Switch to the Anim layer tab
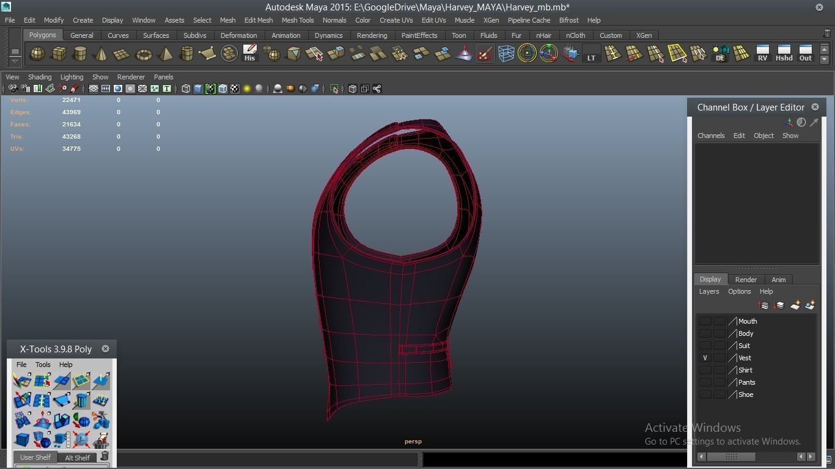835x469 pixels. [x=778, y=280]
